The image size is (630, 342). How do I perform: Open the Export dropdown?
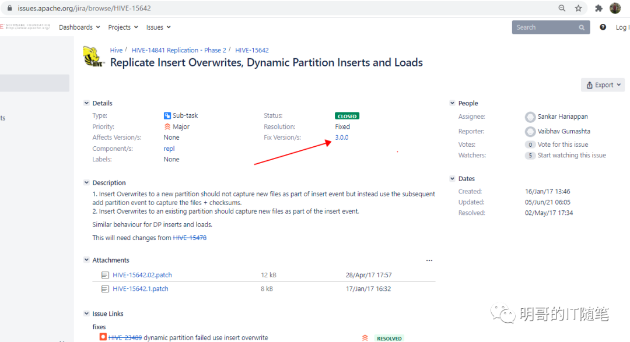(603, 85)
